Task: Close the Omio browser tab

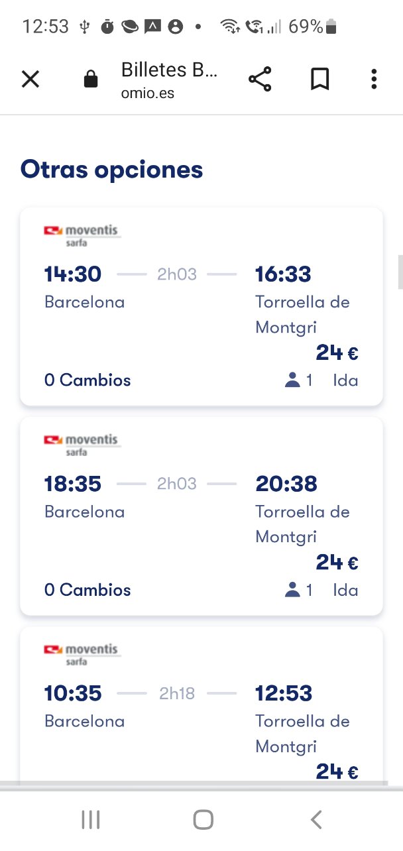Action: coord(30,80)
